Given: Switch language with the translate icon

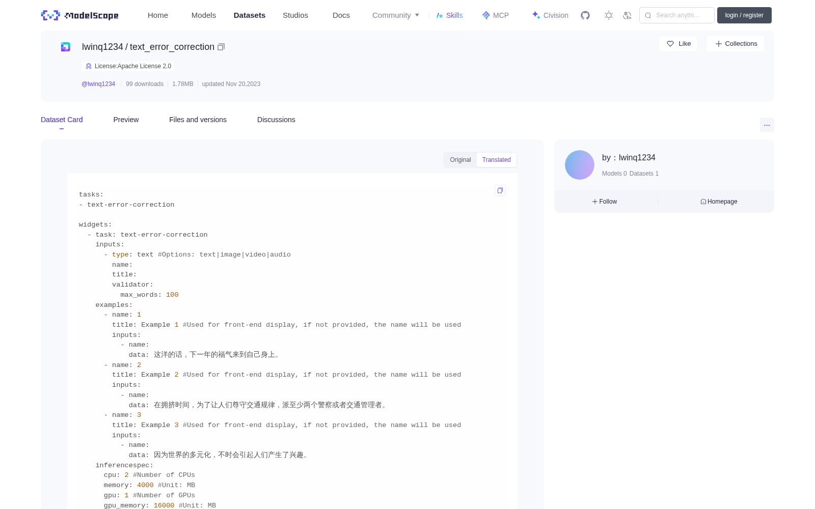Looking at the screenshot, I should (x=628, y=15).
